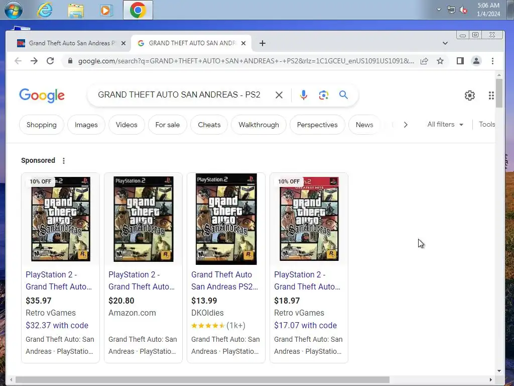Open the $35.97 game cover image
The image size is (514, 386).
(61, 219)
